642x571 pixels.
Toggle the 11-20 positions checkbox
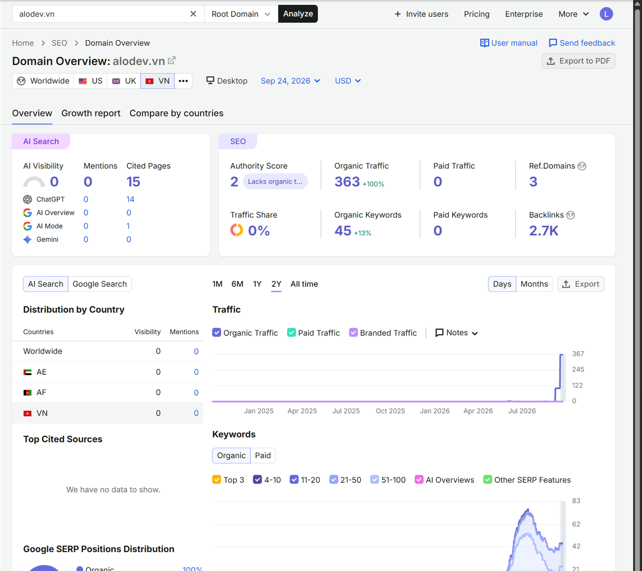pyautogui.click(x=294, y=479)
